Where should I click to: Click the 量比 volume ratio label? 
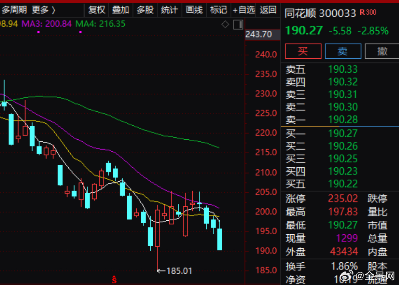pos(377,212)
